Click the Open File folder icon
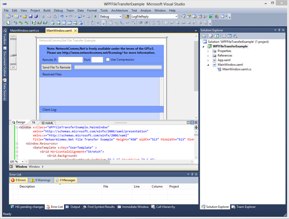 (x=25, y=17)
